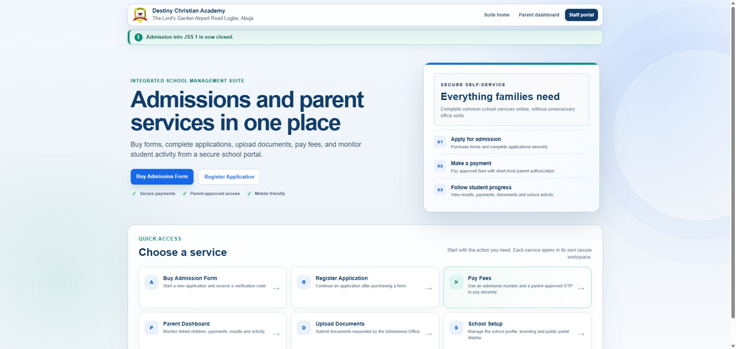Click the arrow on Upload Documents card

pos(428,334)
